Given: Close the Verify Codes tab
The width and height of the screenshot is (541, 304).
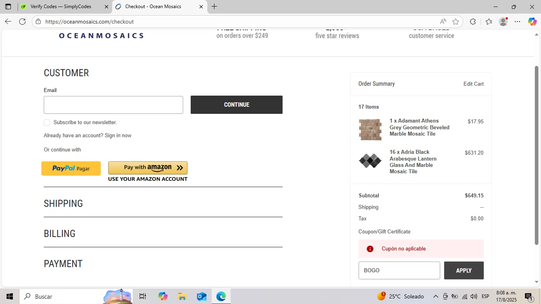Looking at the screenshot, I should pyautogui.click(x=106, y=6).
